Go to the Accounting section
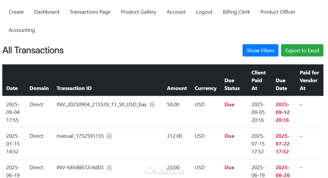Screen dimensions: 328x178 pos(22,30)
